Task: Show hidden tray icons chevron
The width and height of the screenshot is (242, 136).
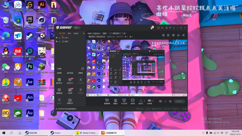Action: coord(203,133)
